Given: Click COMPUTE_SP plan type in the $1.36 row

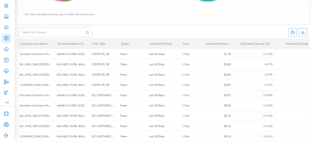Looking at the screenshot, I should pyautogui.click(x=100, y=54).
